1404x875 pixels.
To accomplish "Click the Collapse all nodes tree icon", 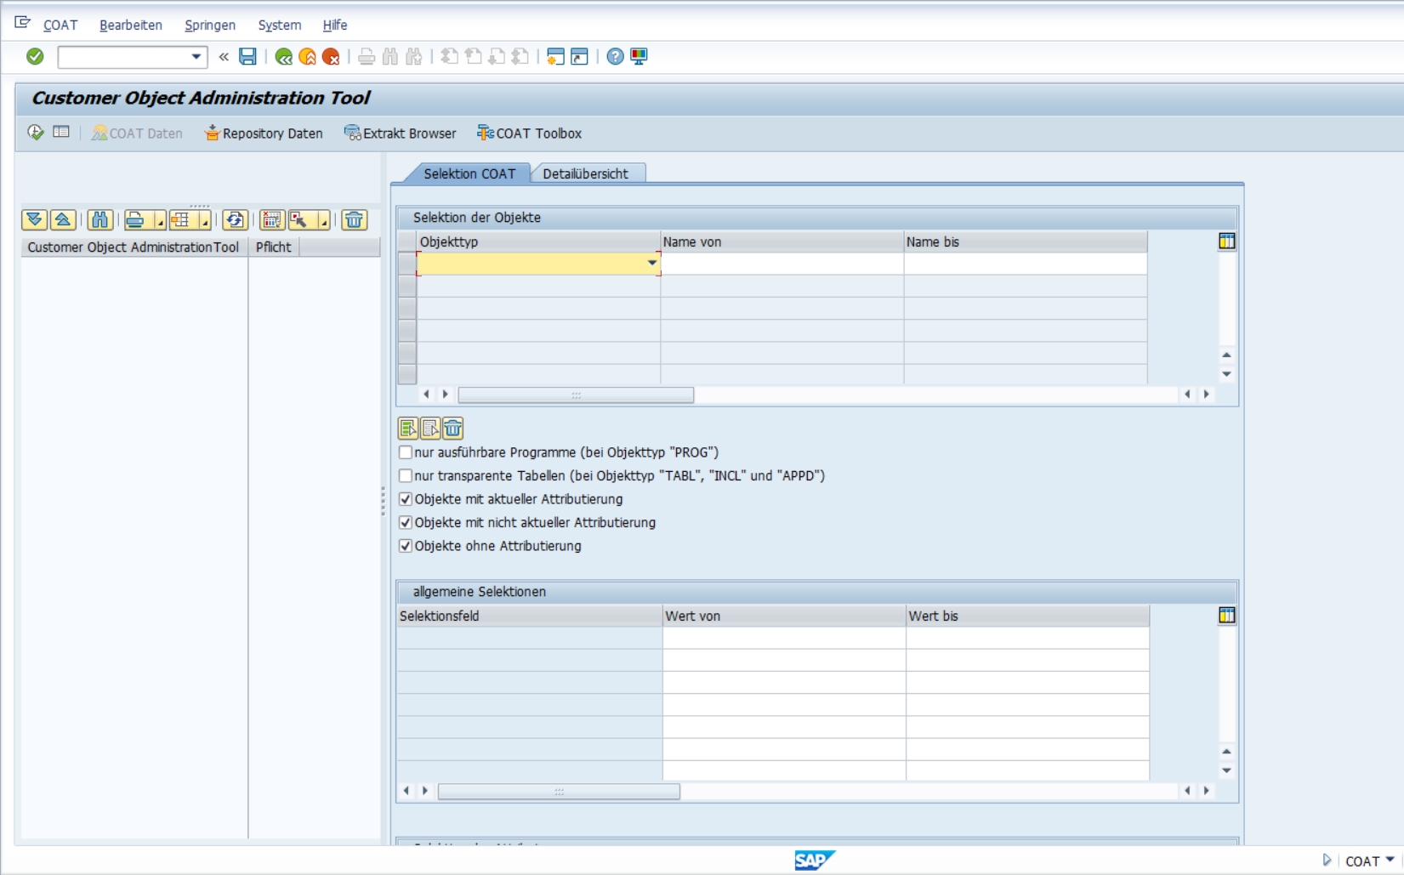I will tap(63, 220).
